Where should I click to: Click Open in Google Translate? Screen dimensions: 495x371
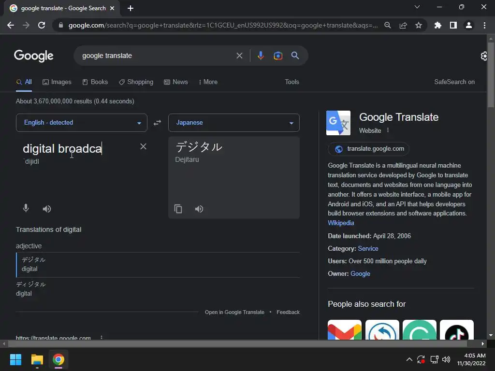click(234, 313)
